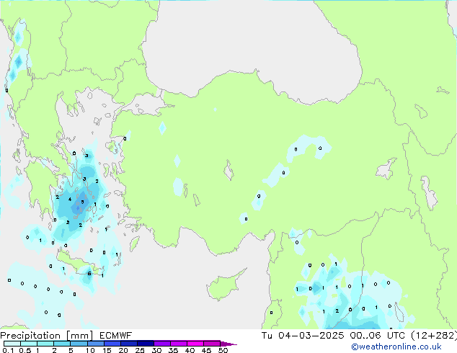Pick the 0.1–0.5 mm legend swatch
This screenshot has height=353, width=457.
coord(12,344)
